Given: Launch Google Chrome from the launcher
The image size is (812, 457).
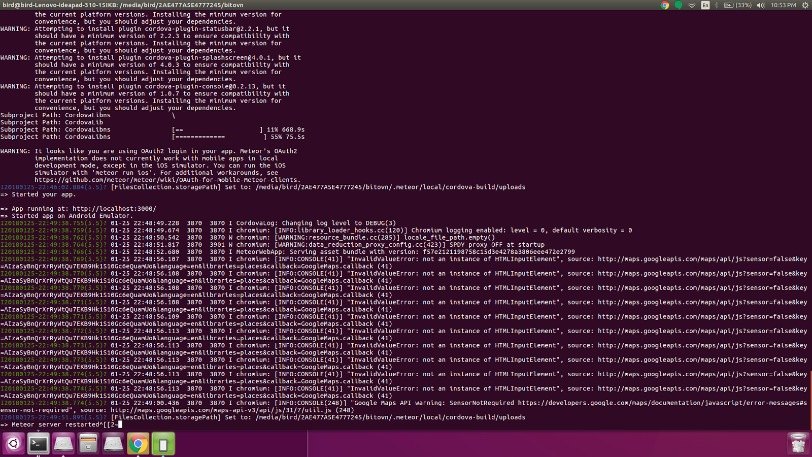Looking at the screenshot, I should coord(138,443).
